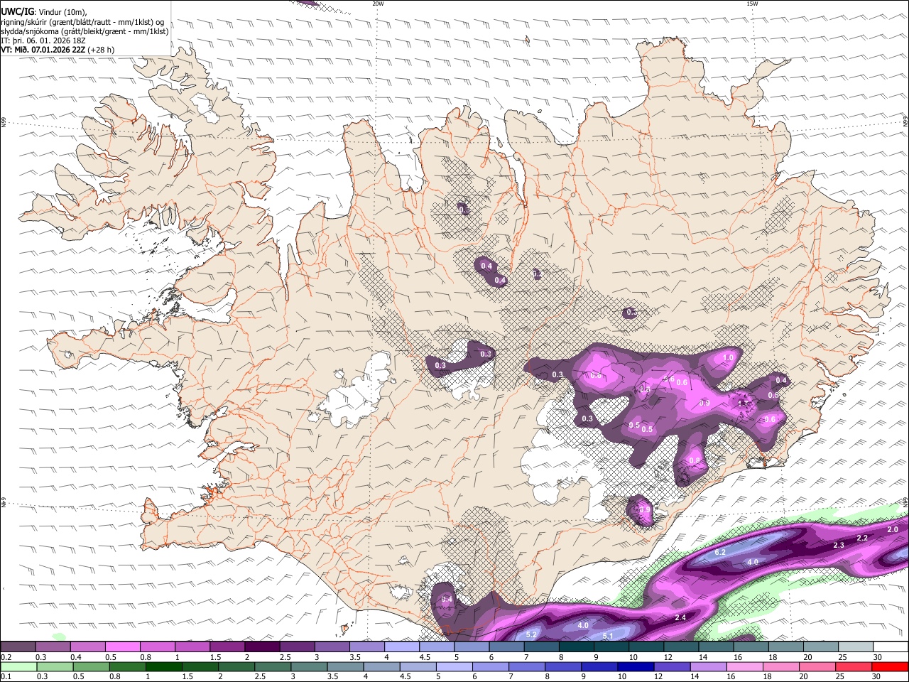This screenshot has height=682, width=909.
Task: Pick the dark teal upper swatch at 8
Action: tap(577, 647)
